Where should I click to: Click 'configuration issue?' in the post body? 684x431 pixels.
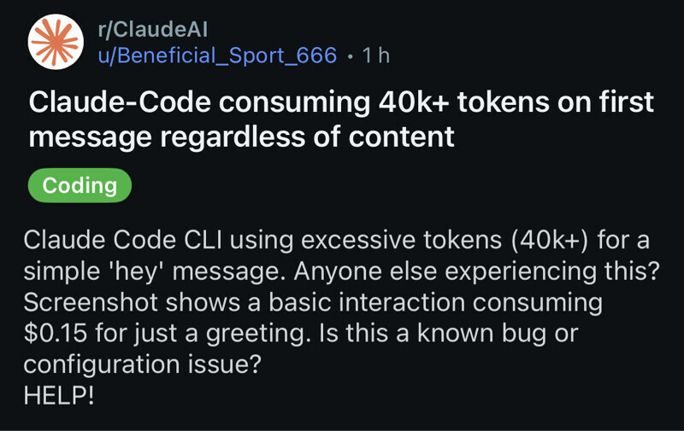coord(142,364)
